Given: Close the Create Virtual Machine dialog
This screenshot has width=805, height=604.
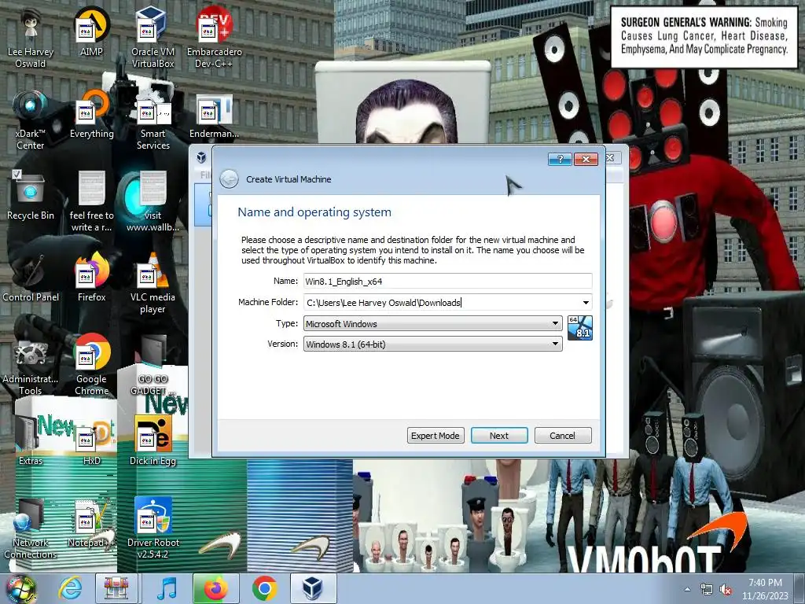Looking at the screenshot, I should coord(586,159).
